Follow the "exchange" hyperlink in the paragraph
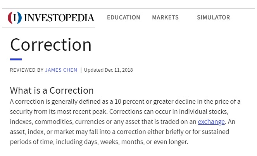 click(x=211, y=122)
